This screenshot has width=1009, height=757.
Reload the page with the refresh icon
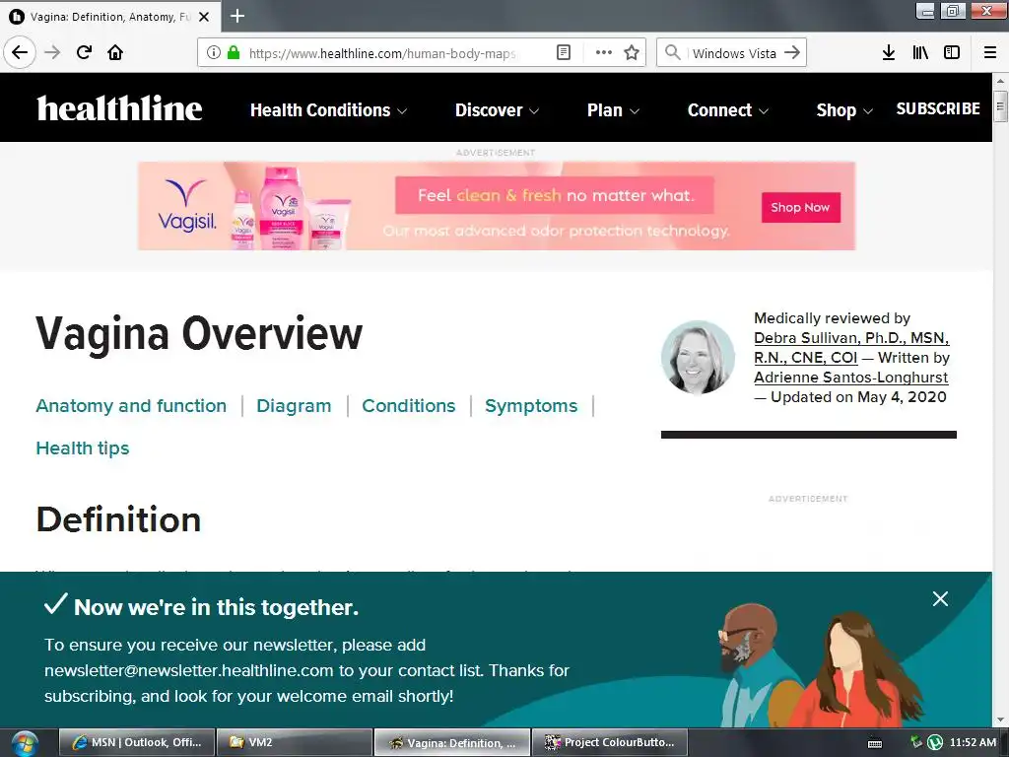click(x=84, y=52)
